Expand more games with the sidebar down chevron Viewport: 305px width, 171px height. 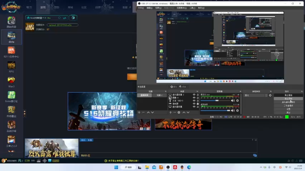tap(11, 155)
